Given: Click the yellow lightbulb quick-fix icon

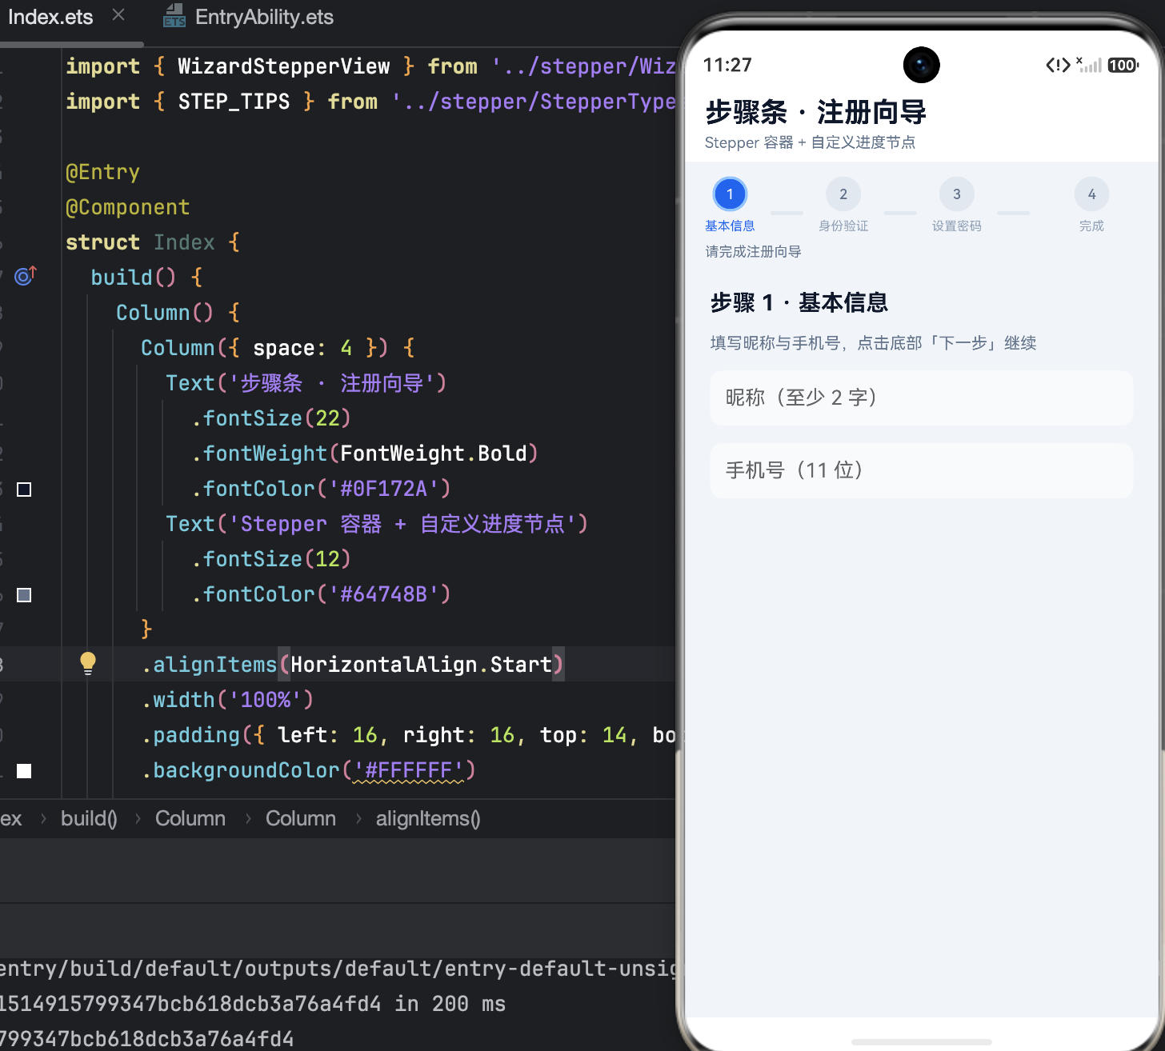Looking at the screenshot, I should (88, 663).
